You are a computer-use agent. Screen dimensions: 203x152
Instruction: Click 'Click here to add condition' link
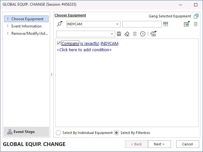click(x=84, y=50)
